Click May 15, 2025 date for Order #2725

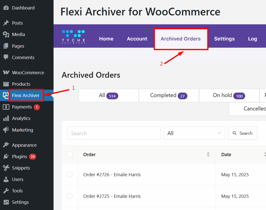click(235, 196)
